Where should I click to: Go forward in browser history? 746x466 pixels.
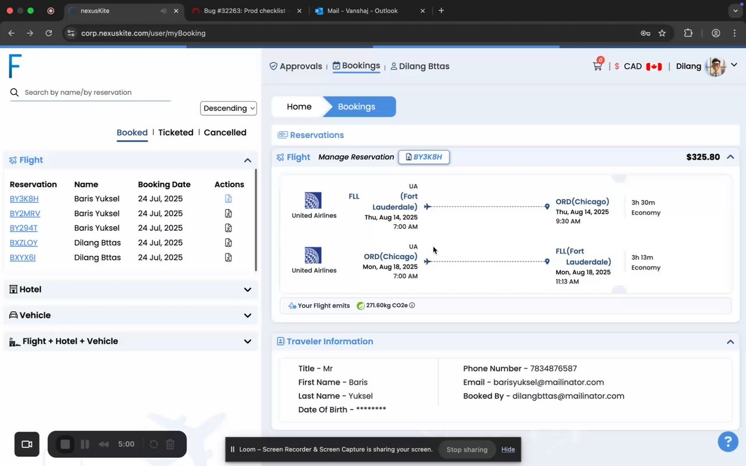(30, 33)
